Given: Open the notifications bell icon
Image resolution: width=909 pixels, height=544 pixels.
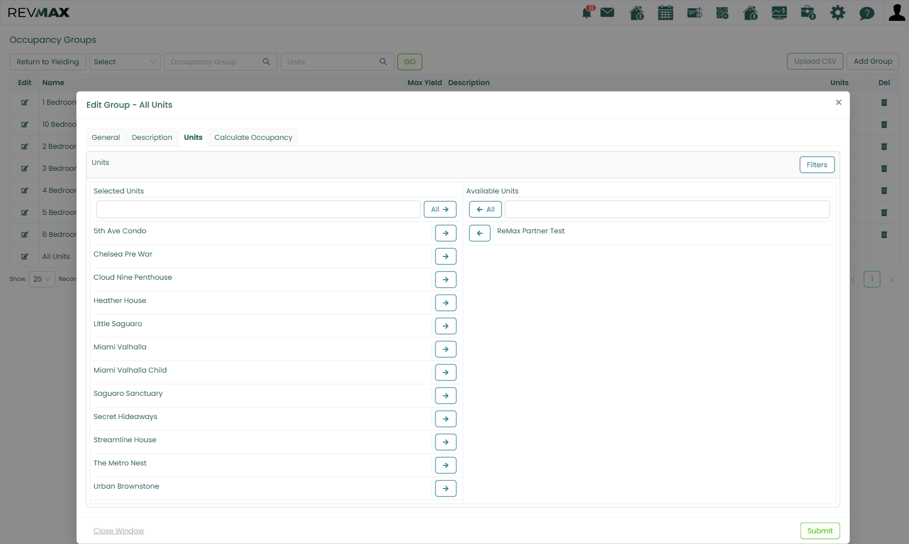Looking at the screenshot, I should pos(587,12).
